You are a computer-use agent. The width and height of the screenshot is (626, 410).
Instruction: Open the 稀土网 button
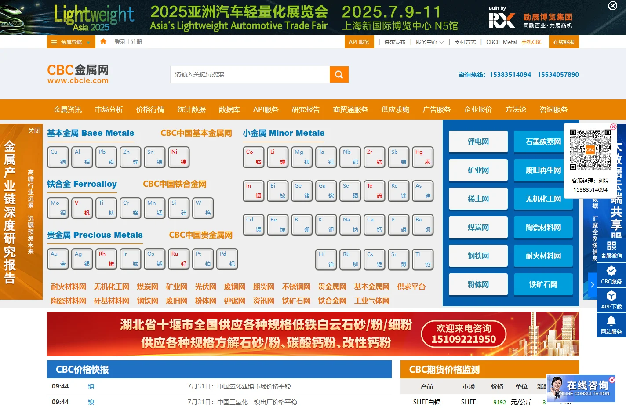click(478, 199)
